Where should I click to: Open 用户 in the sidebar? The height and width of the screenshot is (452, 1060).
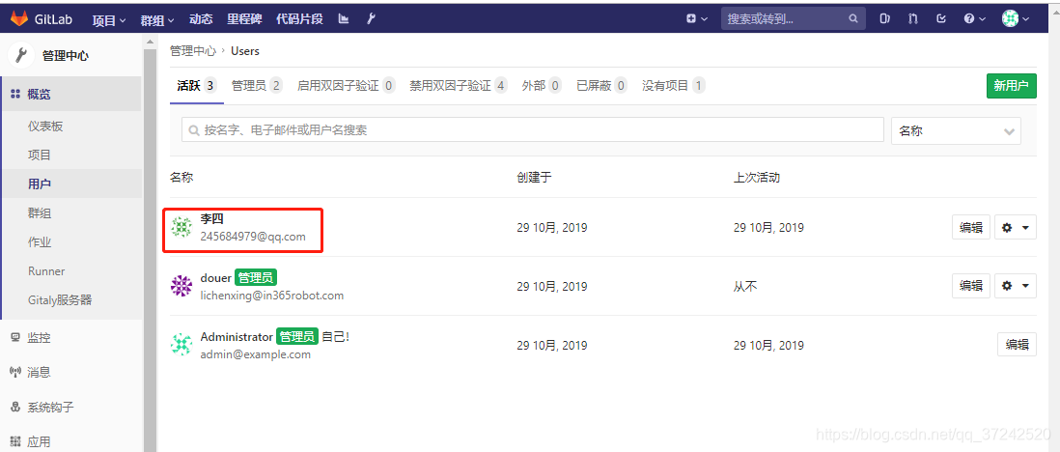[x=40, y=184]
